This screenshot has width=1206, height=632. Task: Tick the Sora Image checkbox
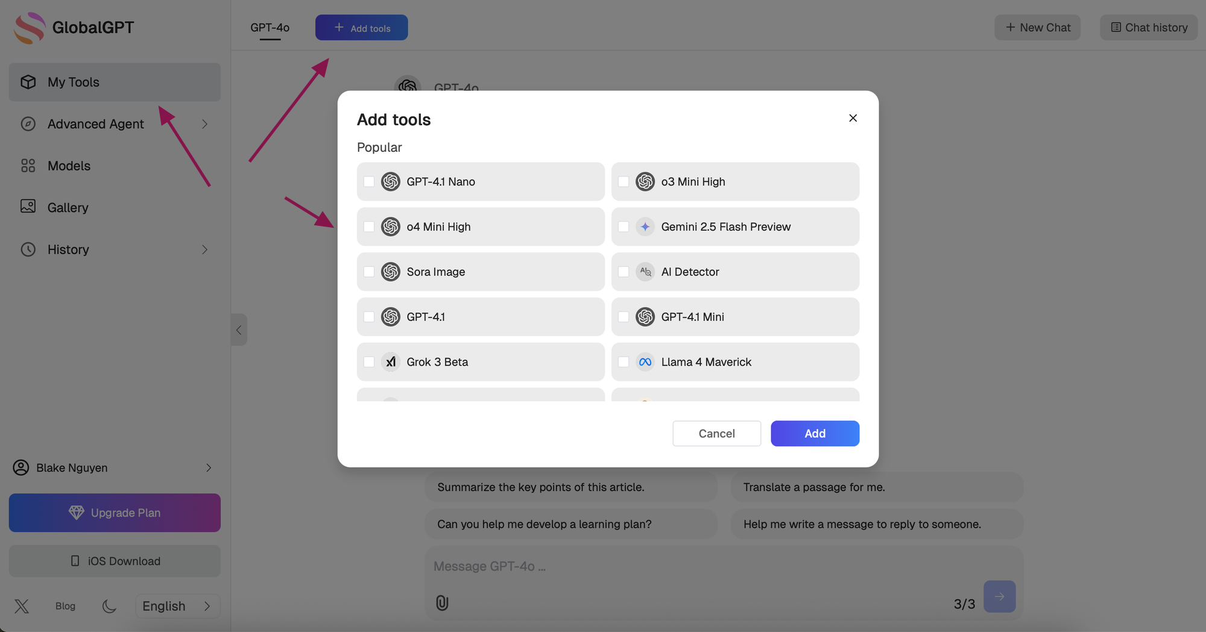[369, 272]
